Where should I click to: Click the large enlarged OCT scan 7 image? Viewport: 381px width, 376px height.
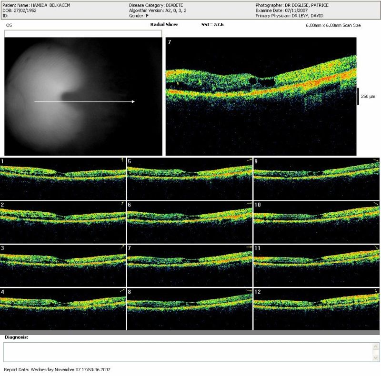[261, 96]
